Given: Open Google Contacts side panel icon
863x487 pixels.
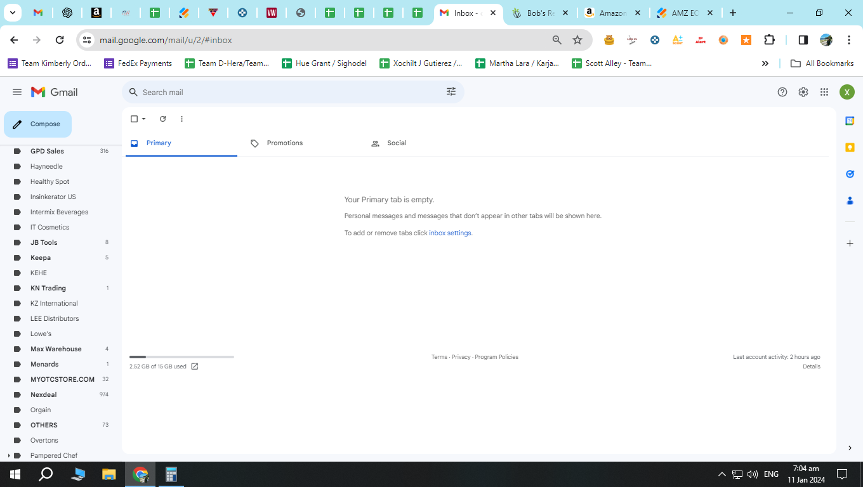Looking at the screenshot, I should (x=850, y=200).
